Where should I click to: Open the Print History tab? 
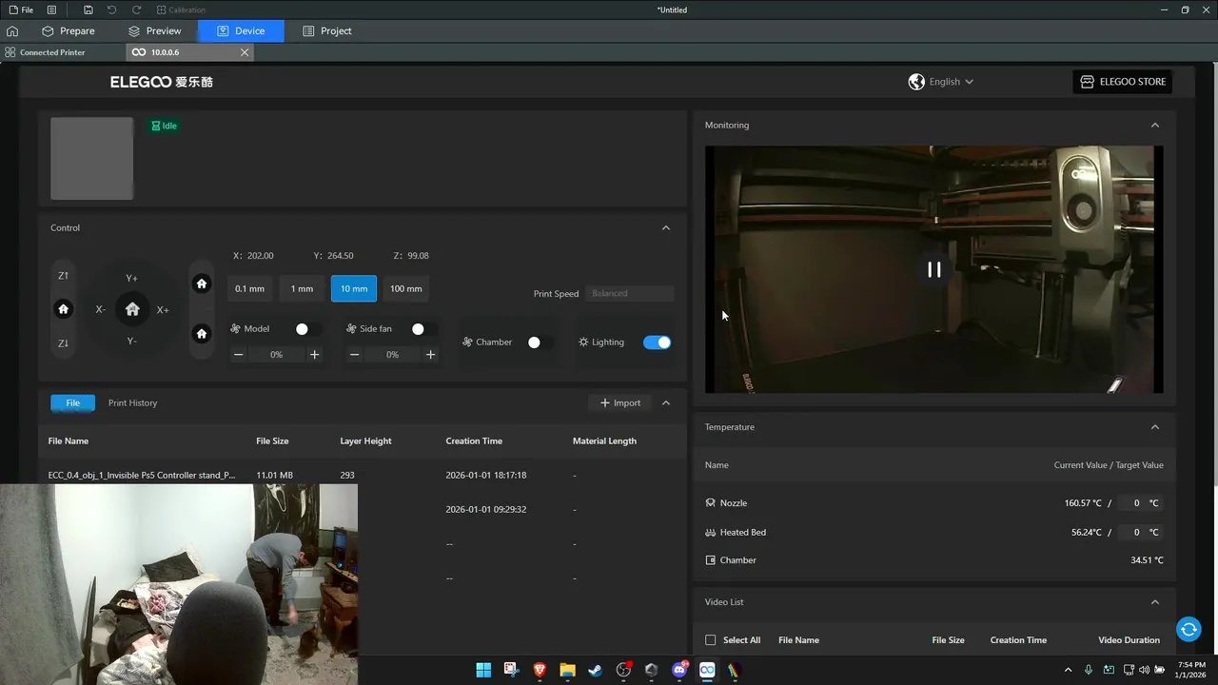click(132, 403)
